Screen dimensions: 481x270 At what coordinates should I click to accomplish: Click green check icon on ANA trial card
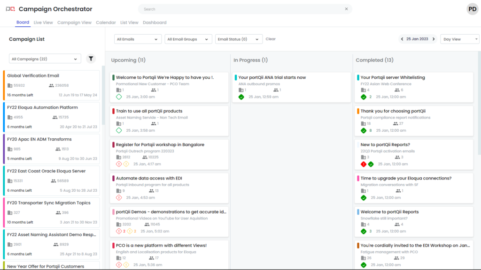point(241,97)
